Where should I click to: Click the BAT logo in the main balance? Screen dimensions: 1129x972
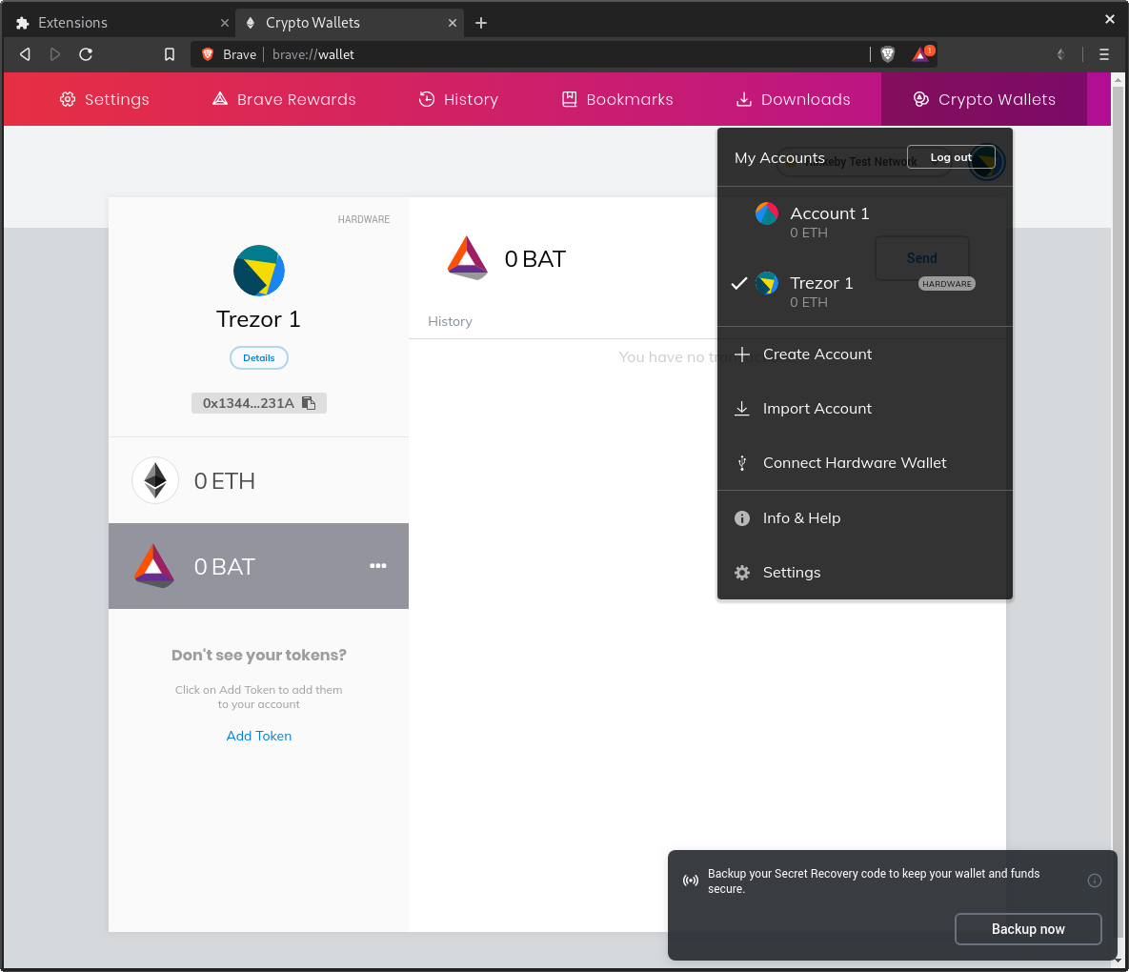[x=467, y=257]
